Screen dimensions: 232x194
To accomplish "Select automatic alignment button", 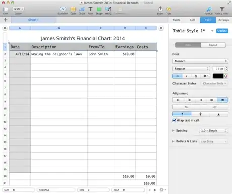I will click(x=222, y=100).
